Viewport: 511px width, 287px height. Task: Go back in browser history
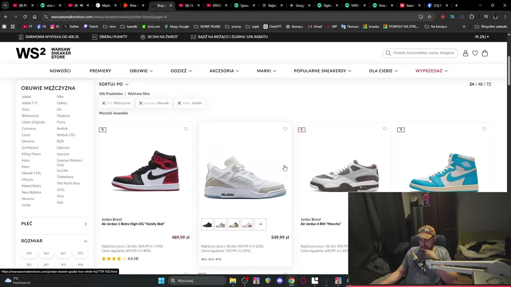coord(6,17)
